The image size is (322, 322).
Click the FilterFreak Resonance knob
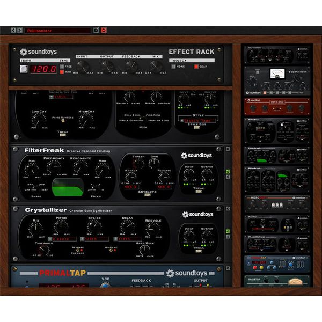point(80,167)
